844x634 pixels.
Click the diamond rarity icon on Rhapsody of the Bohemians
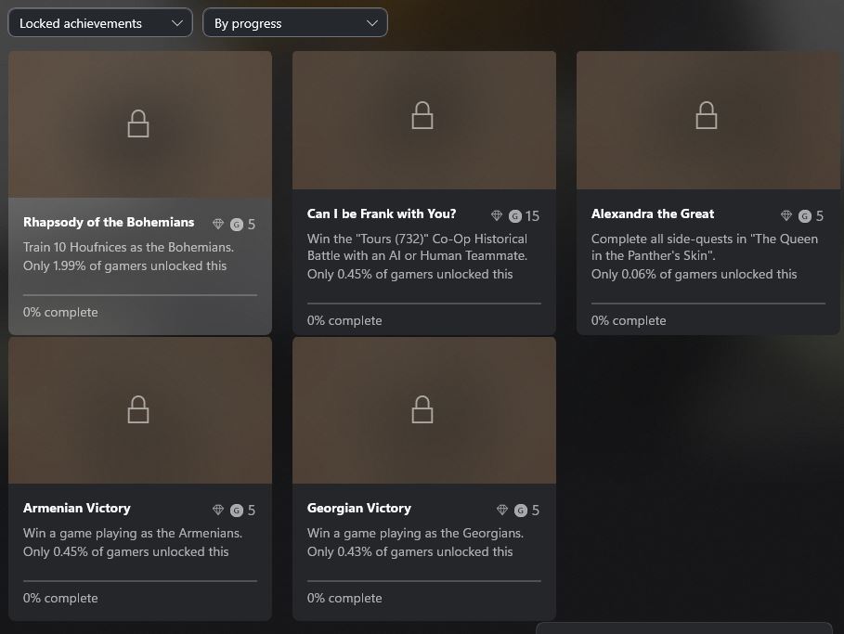click(218, 224)
